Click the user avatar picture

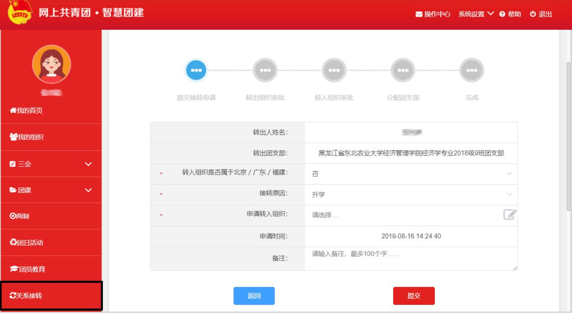51,64
